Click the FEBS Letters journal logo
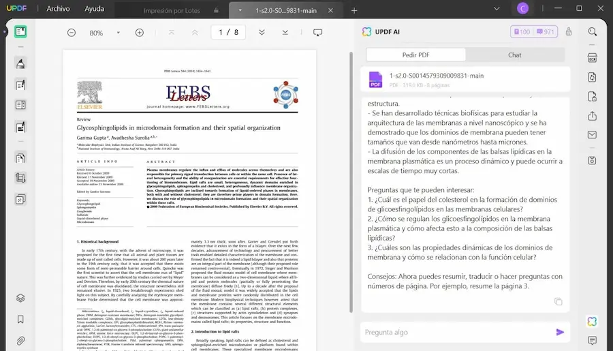613x351 pixels. point(188,94)
